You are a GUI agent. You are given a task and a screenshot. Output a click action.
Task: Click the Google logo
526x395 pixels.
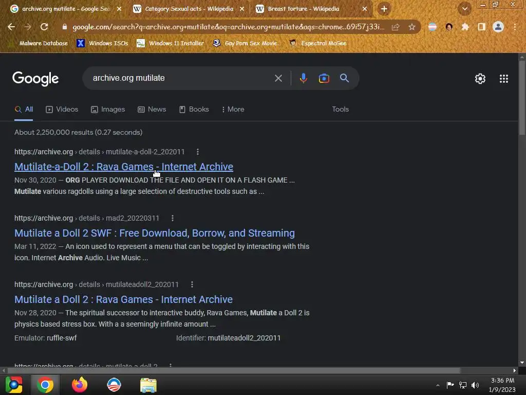[x=35, y=79]
